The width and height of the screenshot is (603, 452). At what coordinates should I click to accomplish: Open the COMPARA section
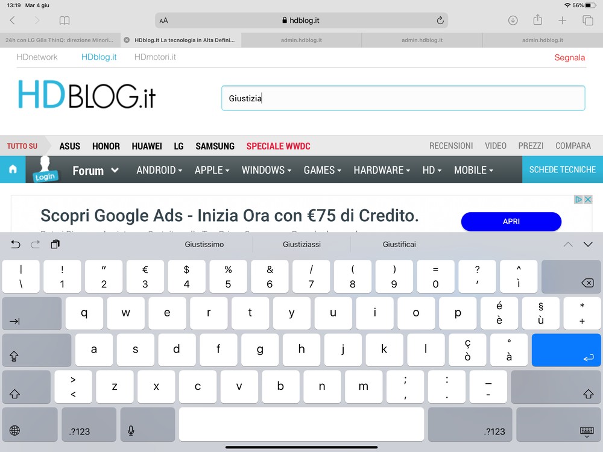(x=573, y=146)
